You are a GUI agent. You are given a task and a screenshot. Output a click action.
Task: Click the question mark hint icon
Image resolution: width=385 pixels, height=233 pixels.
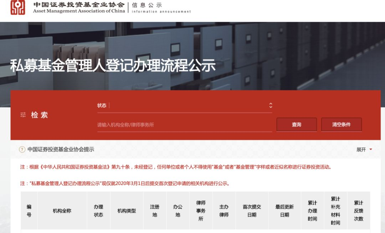[x=22, y=150]
